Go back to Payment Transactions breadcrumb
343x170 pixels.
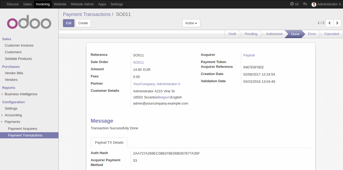pyautogui.click(x=87, y=14)
